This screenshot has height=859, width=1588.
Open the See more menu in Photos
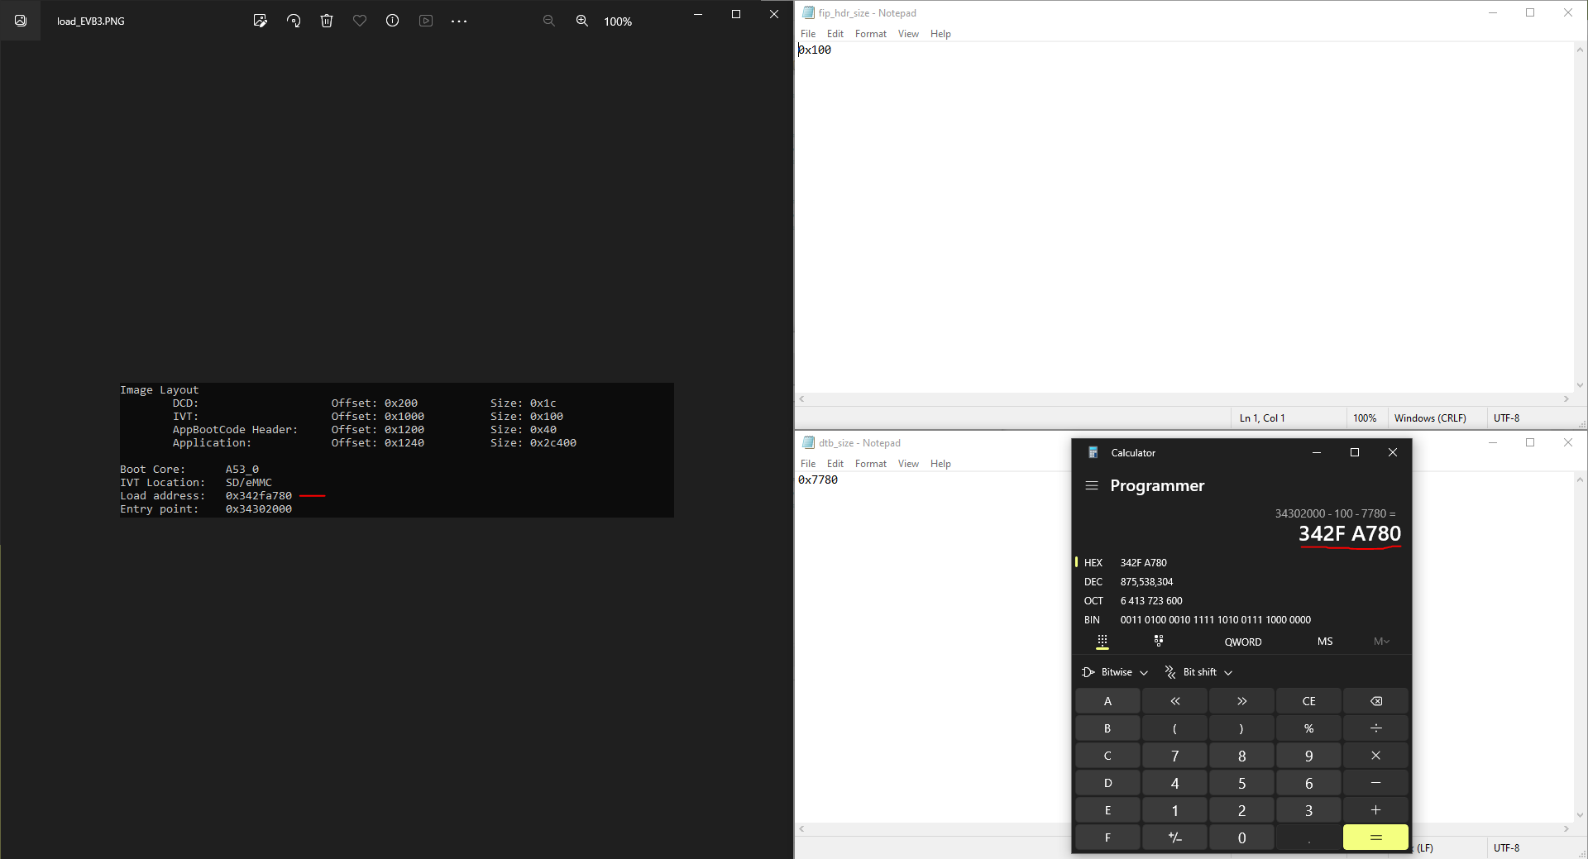pos(458,21)
